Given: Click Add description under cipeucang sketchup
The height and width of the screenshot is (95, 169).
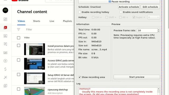Looking at the screenshot, I should (x=55, y=93).
